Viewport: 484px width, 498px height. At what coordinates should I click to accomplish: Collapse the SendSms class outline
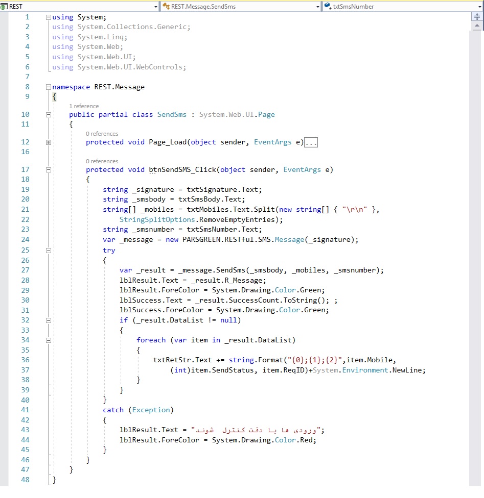(x=49, y=115)
